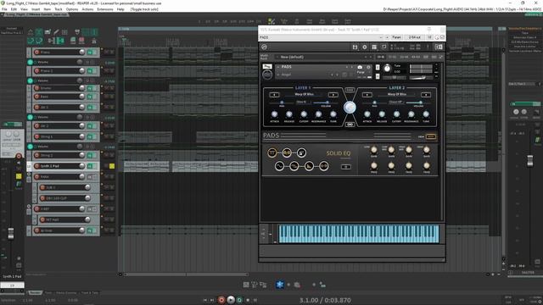Select the first effect icon in PADS chain
This screenshot has height=305, width=543.
point(272,152)
